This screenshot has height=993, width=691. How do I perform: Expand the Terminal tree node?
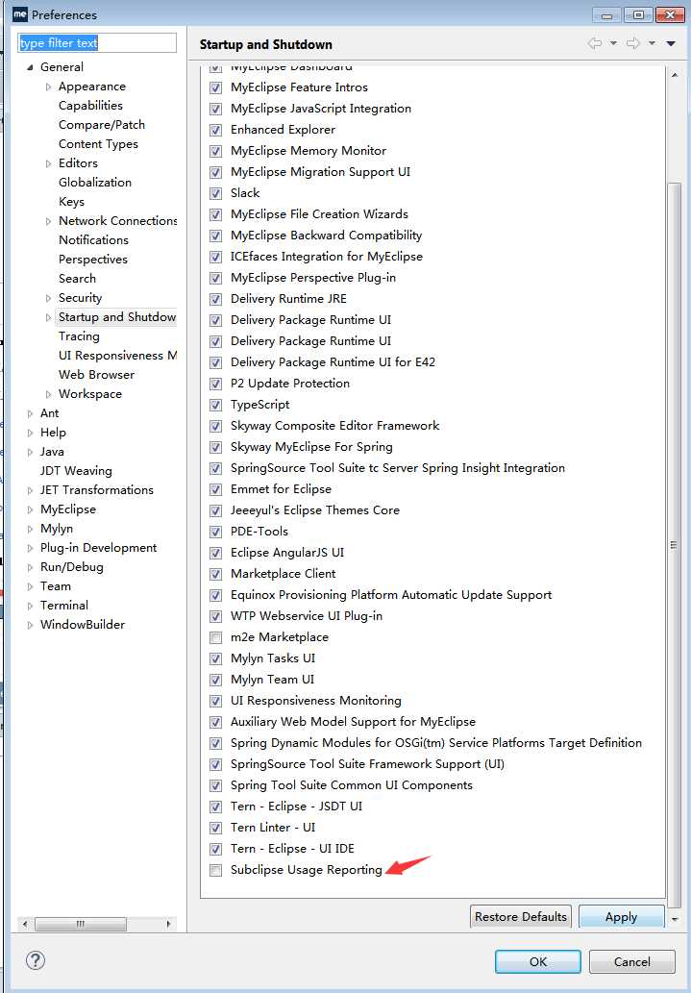click(30, 606)
